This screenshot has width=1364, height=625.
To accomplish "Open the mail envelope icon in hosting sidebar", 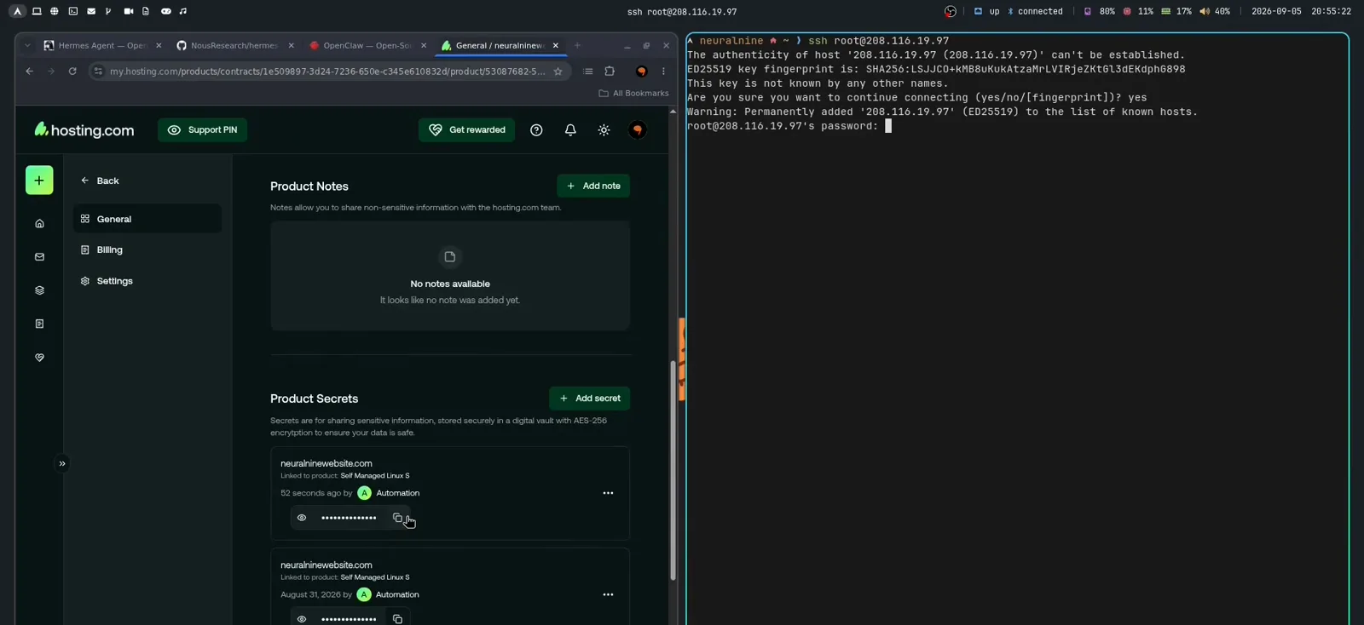I will coord(39,257).
